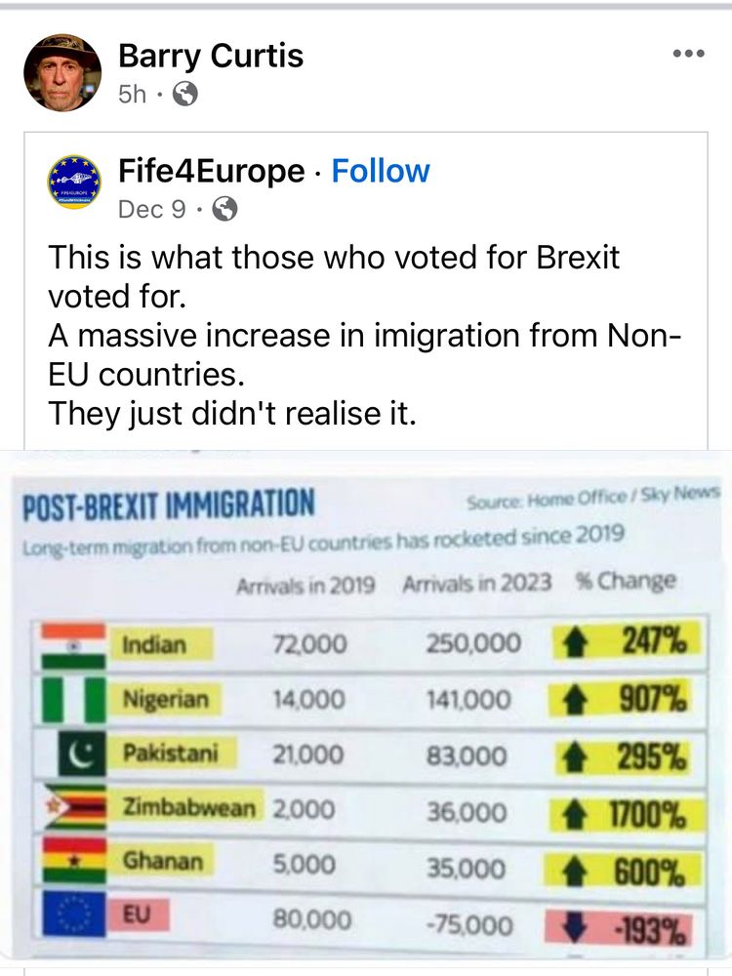Open Barry Curtis profile name link

(211, 56)
